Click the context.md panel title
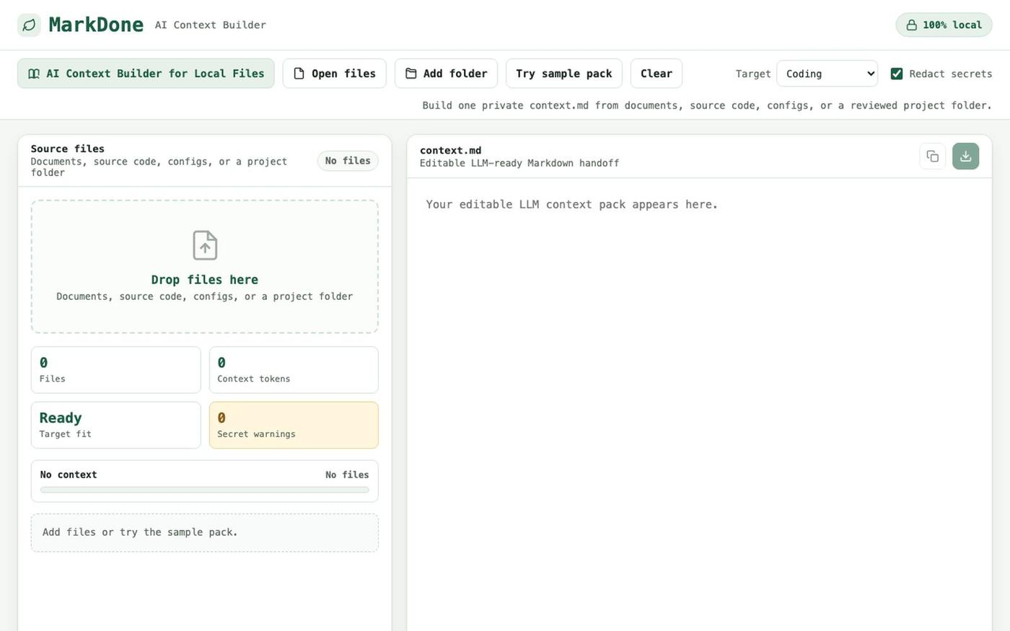Screen dimensions: 1010x631 pos(451,150)
